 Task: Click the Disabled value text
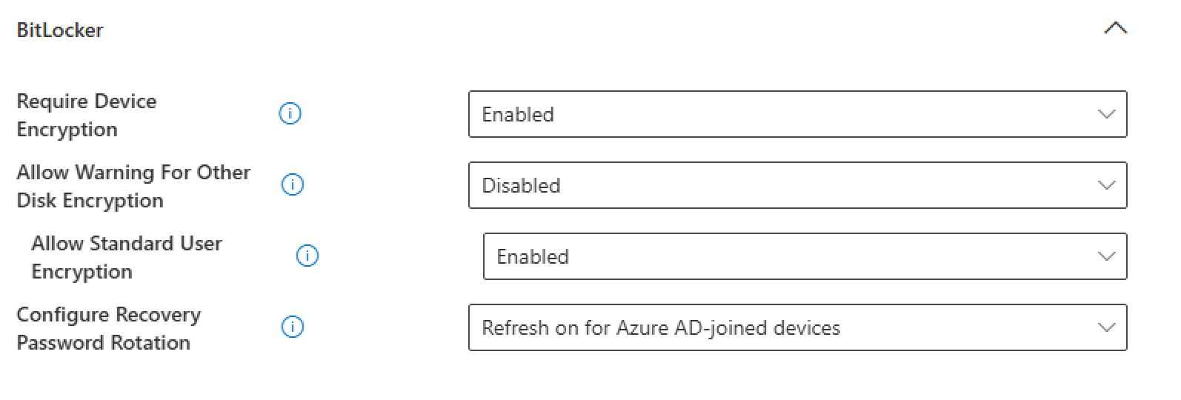521,185
